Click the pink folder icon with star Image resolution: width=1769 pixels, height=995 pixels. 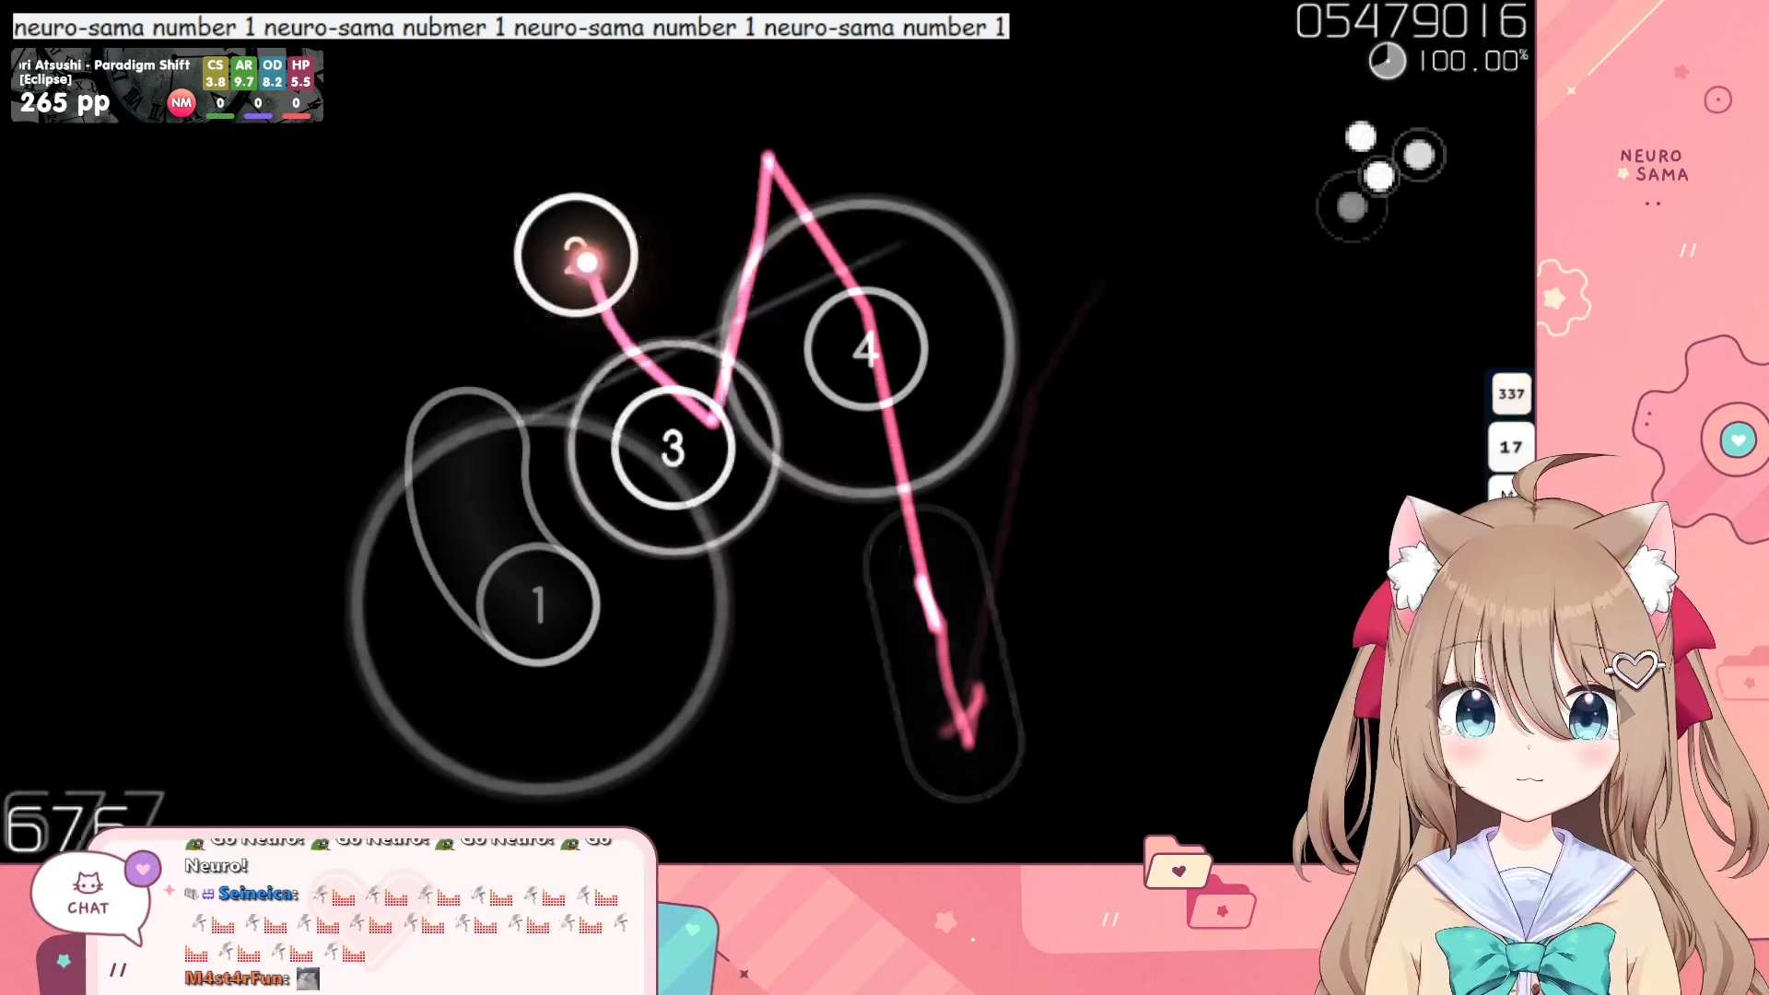tap(1222, 904)
